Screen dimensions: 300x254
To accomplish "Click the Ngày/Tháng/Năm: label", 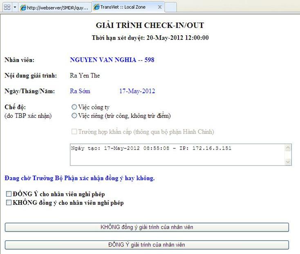I will [30, 91].
